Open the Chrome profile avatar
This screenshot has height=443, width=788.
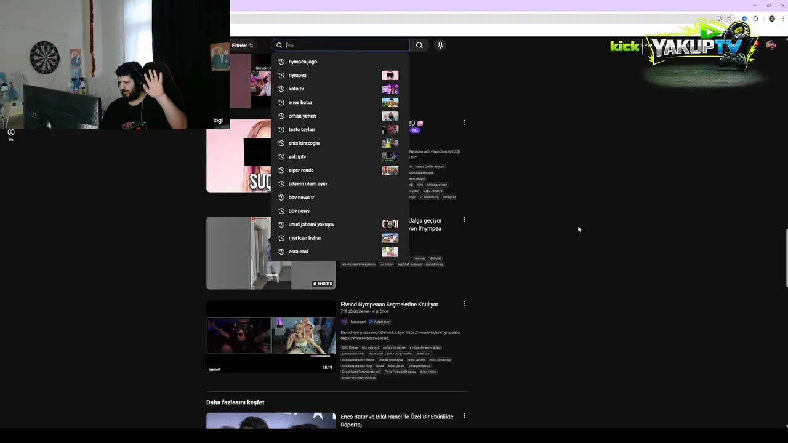[x=772, y=18]
